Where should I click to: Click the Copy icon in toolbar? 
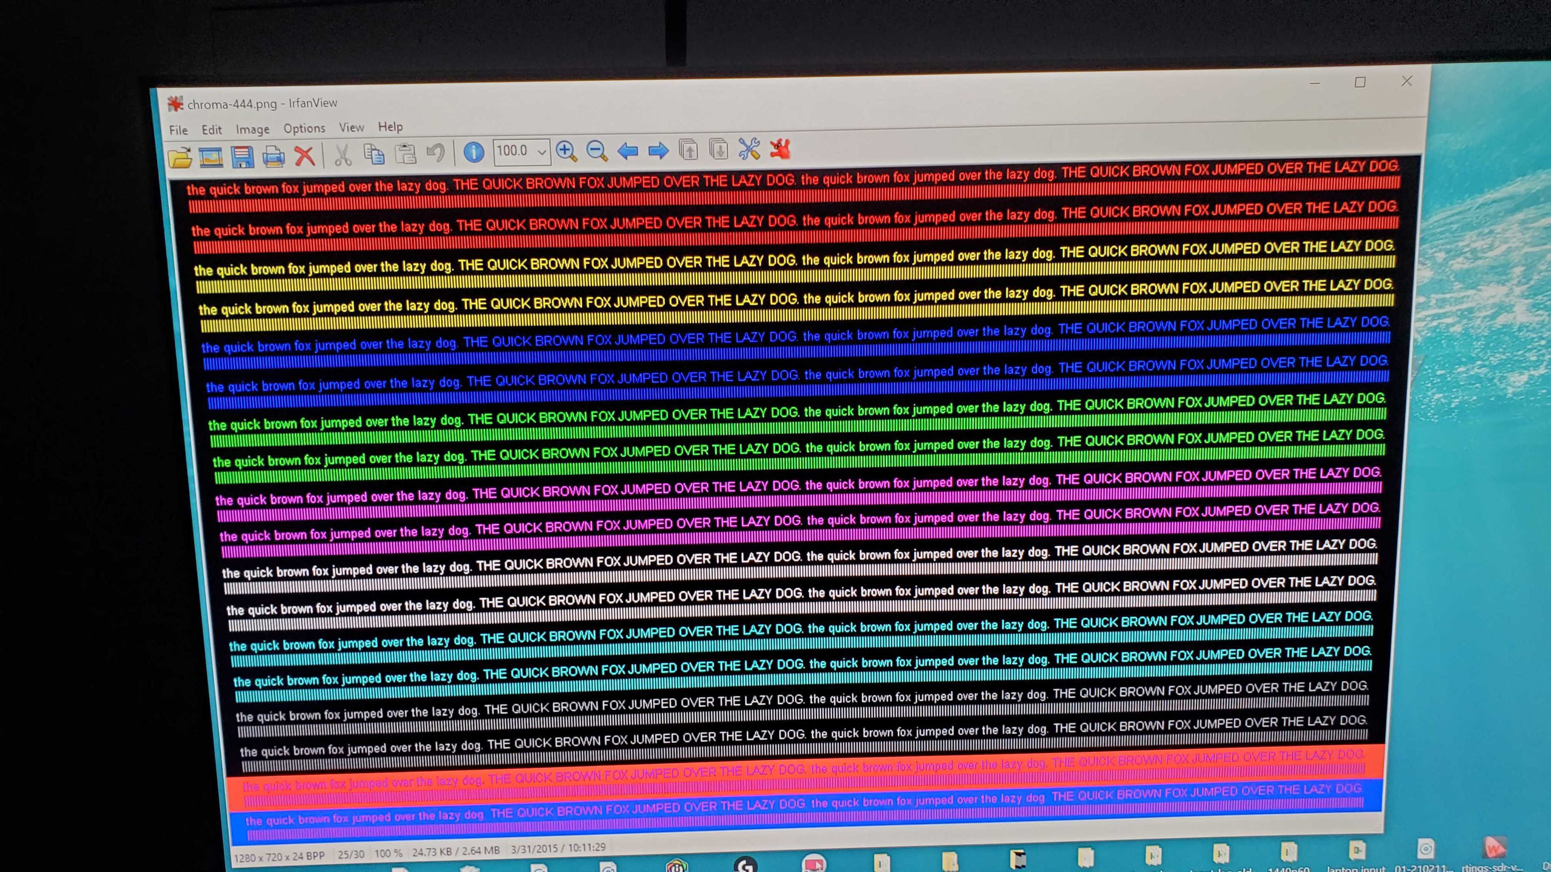click(374, 155)
